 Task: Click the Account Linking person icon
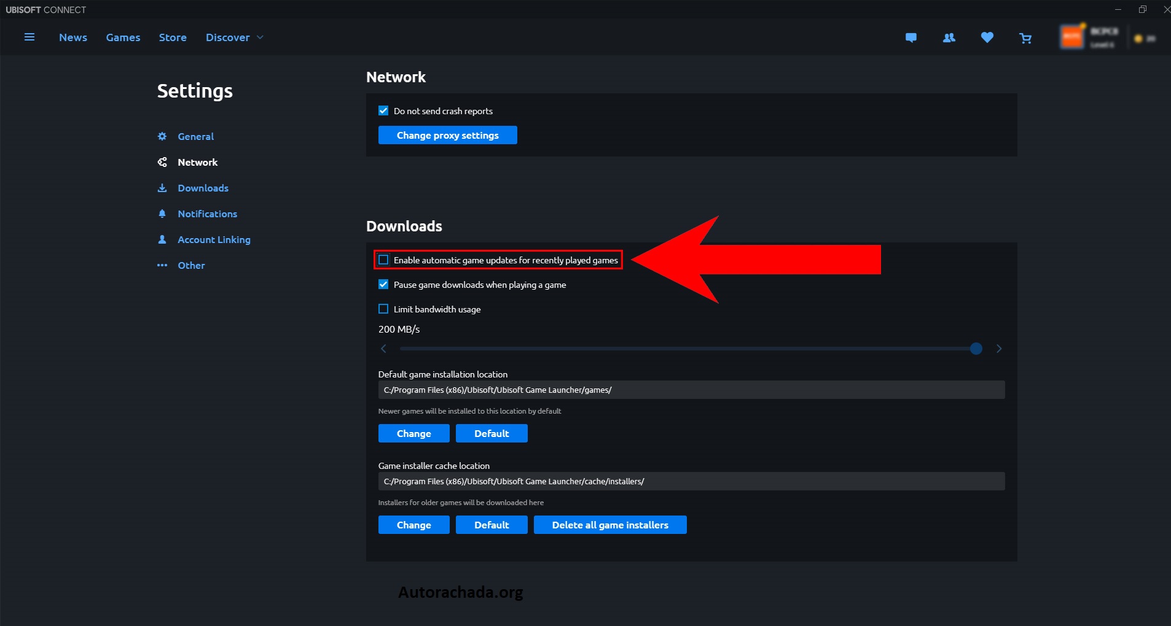162,239
